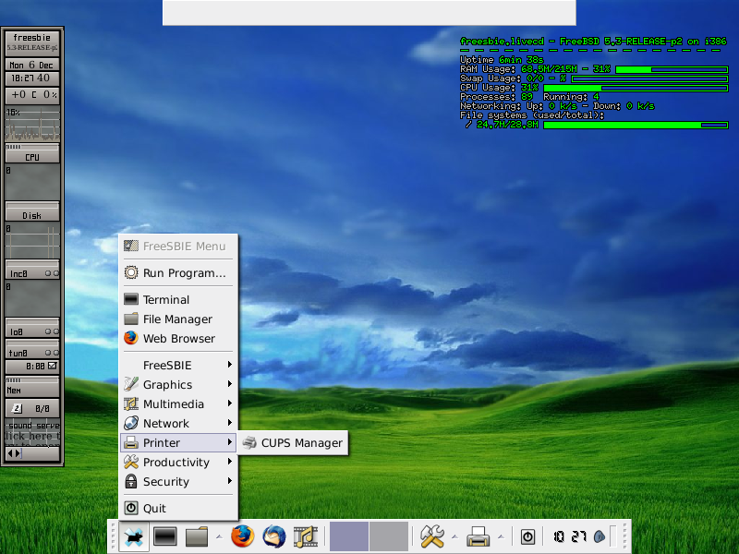Expand the Productivity submenu arrow
This screenshot has height=554, width=739.
pyautogui.click(x=229, y=462)
